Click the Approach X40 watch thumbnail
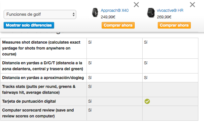204x123 pixels. click(95, 12)
